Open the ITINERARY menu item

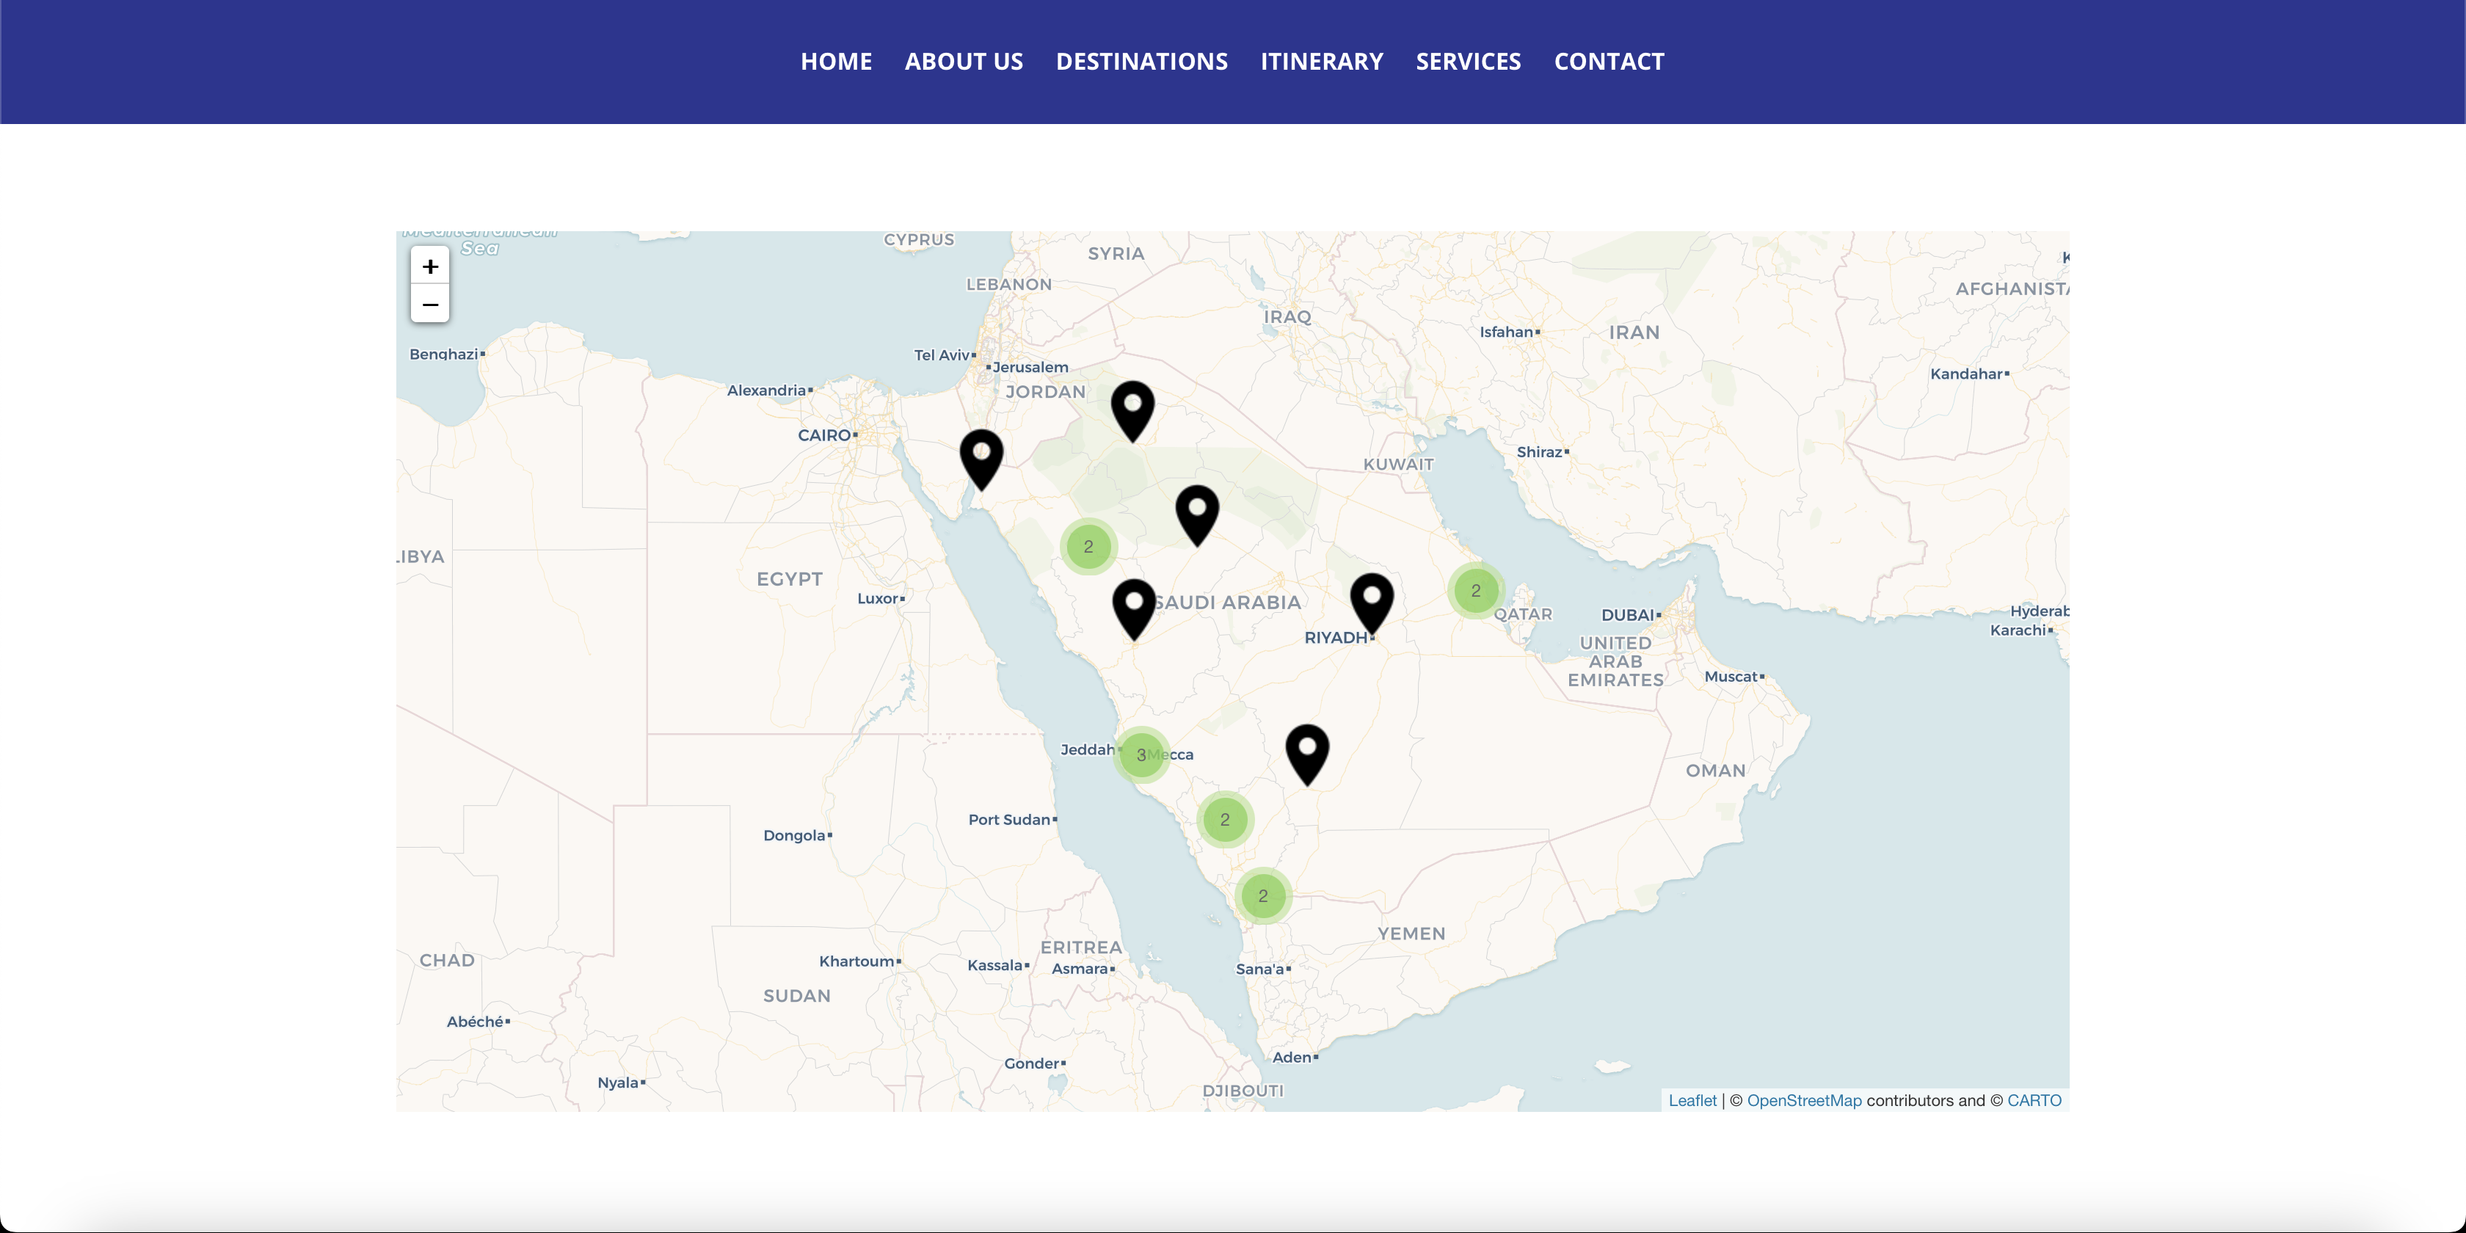click(x=1321, y=61)
